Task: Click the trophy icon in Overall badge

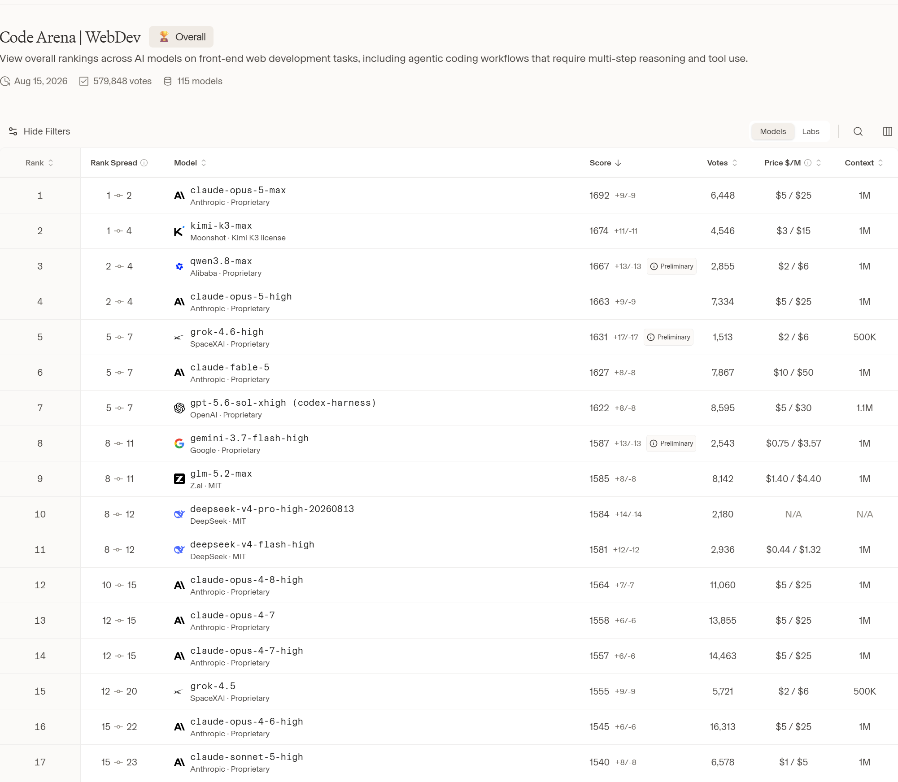Action: pos(164,37)
